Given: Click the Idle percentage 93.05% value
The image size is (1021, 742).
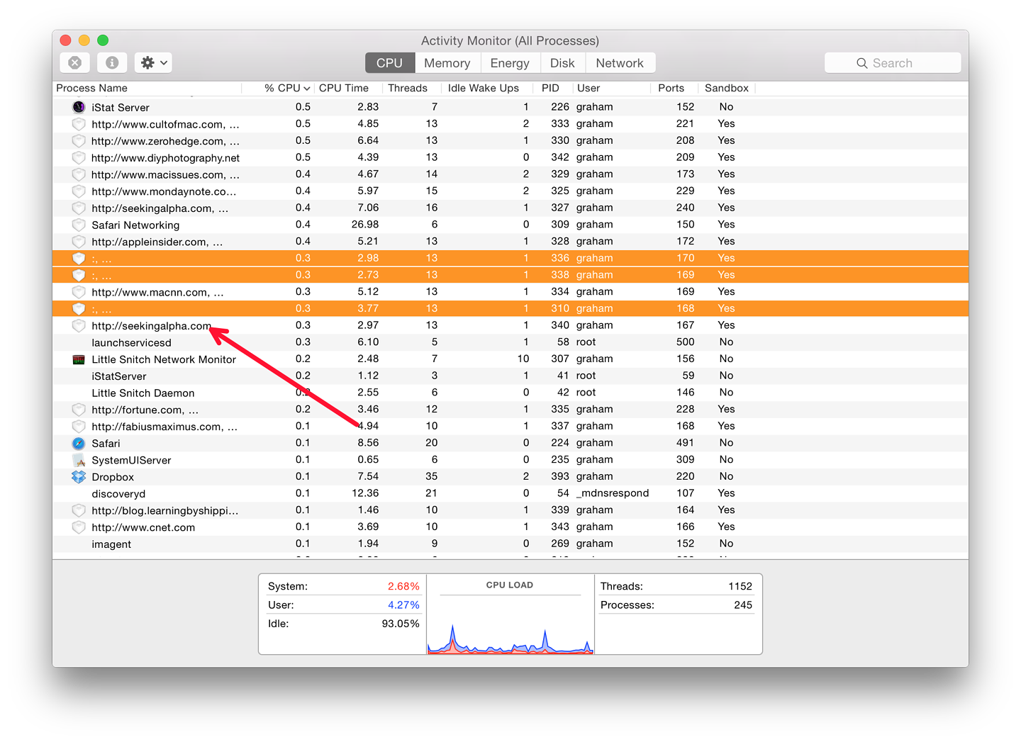Looking at the screenshot, I should (401, 624).
